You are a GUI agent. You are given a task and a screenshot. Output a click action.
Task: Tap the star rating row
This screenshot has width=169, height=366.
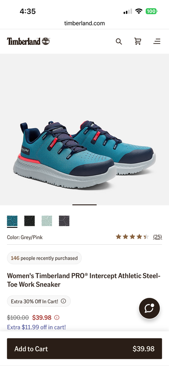point(132,237)
